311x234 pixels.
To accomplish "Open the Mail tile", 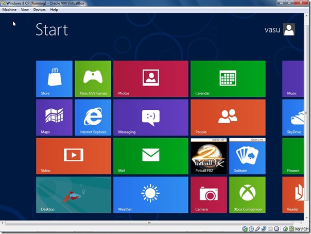I will (151, 156).
